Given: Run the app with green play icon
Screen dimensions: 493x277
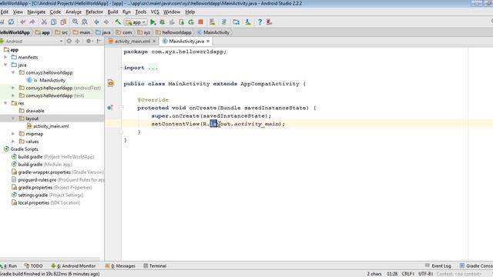Looking at the screenshot, I should 153,22.
